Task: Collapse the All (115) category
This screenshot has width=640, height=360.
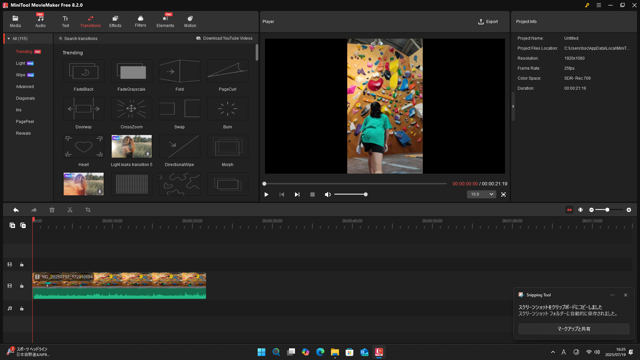Action: pyautogui.click(x=9, y=39)
